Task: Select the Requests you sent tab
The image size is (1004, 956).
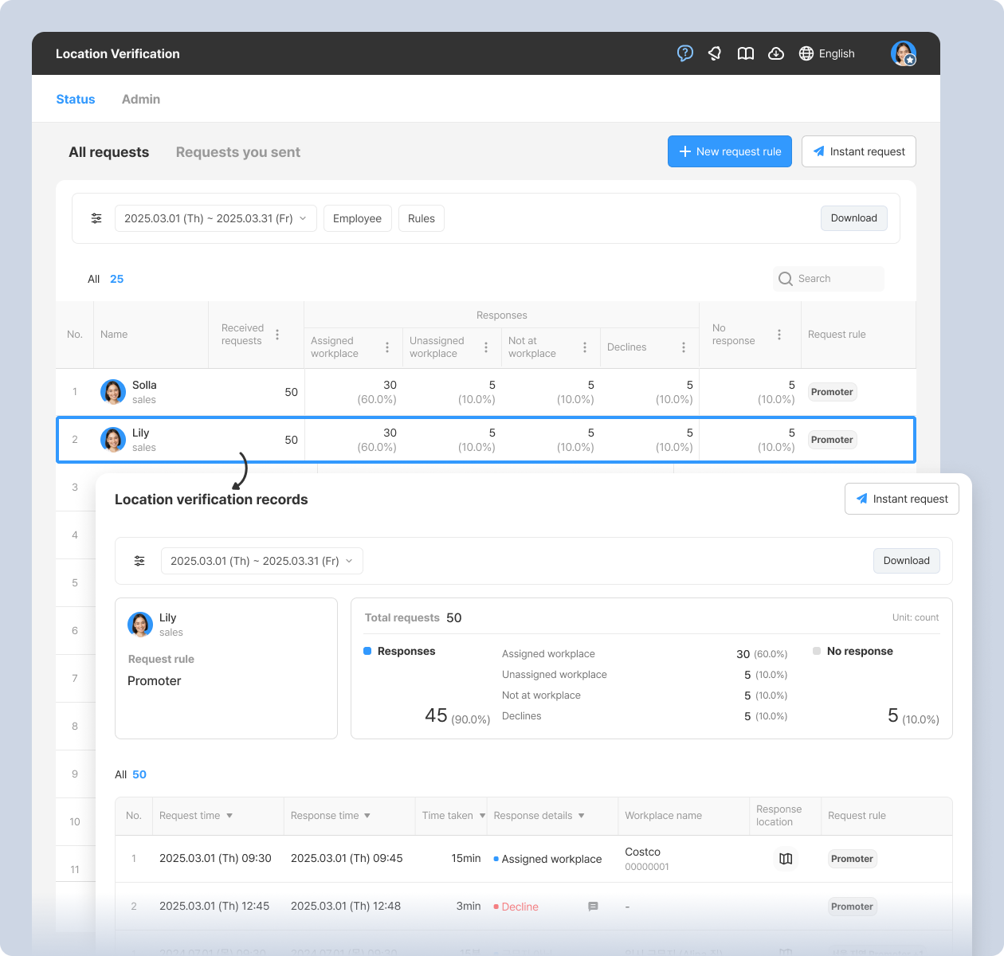Action: [x=237, y=152]
